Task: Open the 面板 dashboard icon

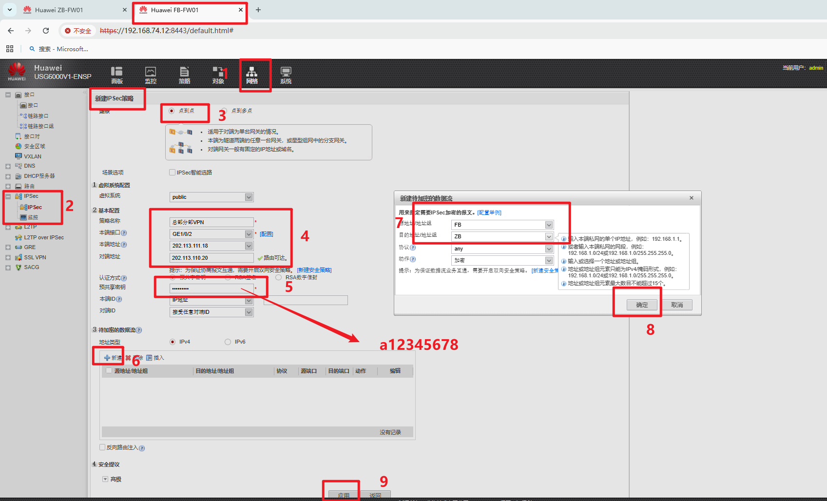Action: 116,75
